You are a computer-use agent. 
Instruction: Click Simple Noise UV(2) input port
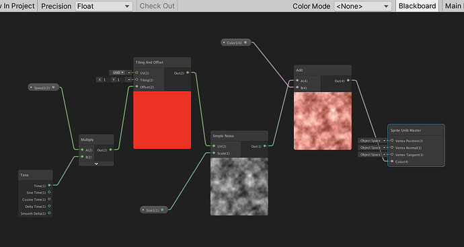(x=214, y=146)
